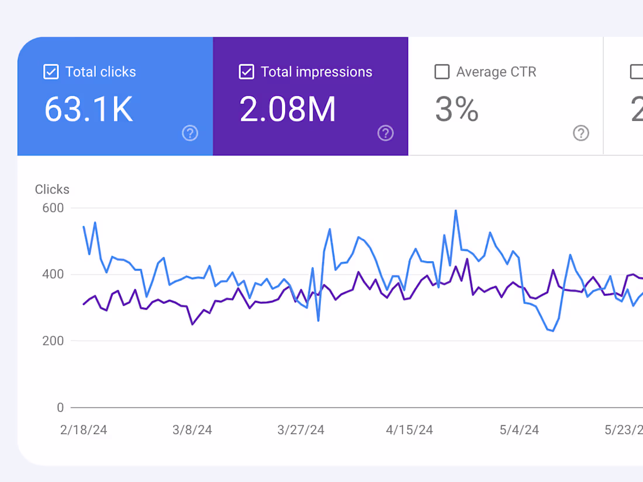
Task: Open the Total impressions help tooltip icon
Action: 386,133
